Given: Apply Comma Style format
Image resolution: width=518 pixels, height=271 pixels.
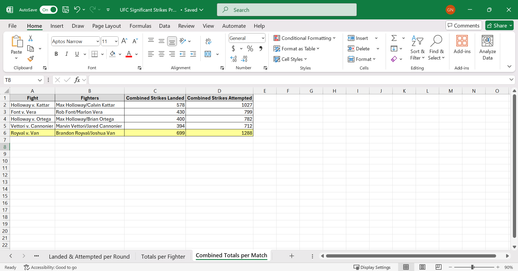Looking at the screenshot, I should (x=261, y=48).
